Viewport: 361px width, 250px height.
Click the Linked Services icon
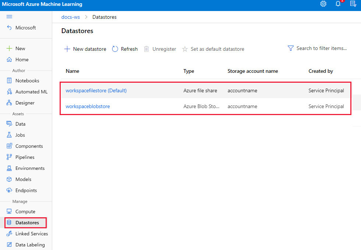click(x=9, y=233)
